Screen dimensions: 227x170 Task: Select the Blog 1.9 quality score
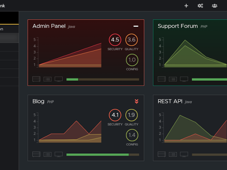tap(131, 115)
